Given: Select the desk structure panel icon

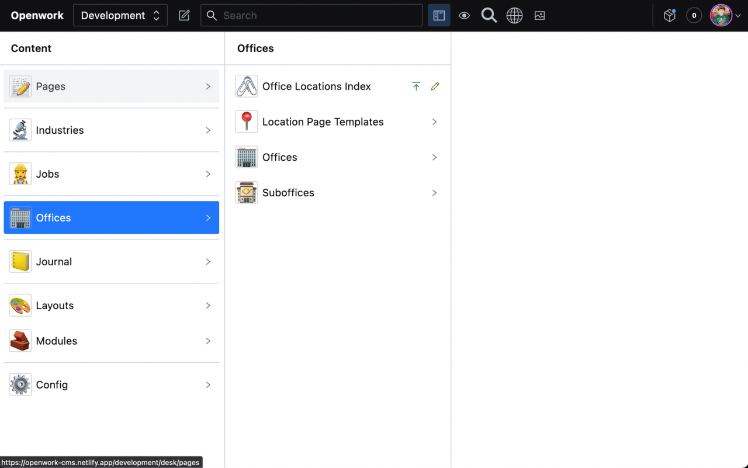Looking at the screenshot, I should pyautogui.click(x=439, y=16).
